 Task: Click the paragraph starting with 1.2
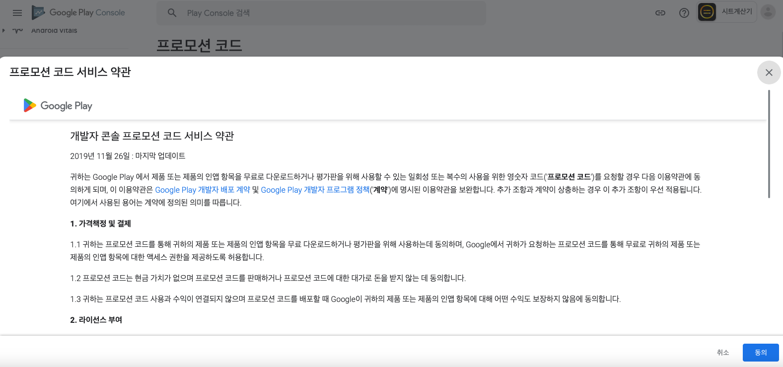[268, 278]
